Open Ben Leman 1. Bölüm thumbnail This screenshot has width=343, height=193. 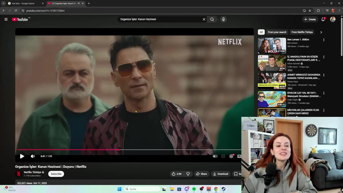[272, 46]
